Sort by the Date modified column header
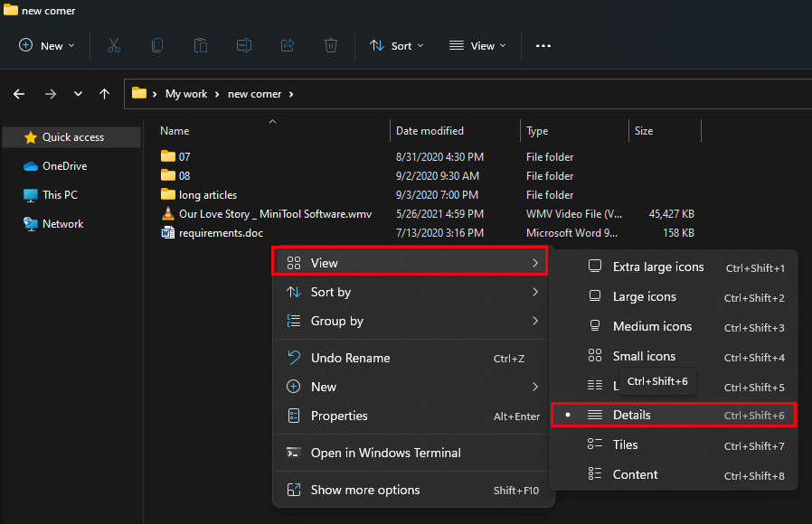Screen dimensions: 812x524 [x=430, y=131]
